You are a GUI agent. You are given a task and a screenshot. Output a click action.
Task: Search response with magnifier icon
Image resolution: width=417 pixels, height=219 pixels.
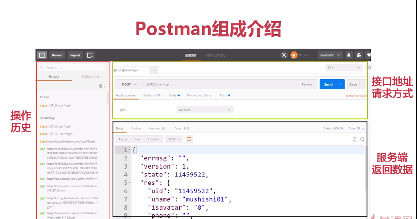pyautogui.click(x=362, y=139)
